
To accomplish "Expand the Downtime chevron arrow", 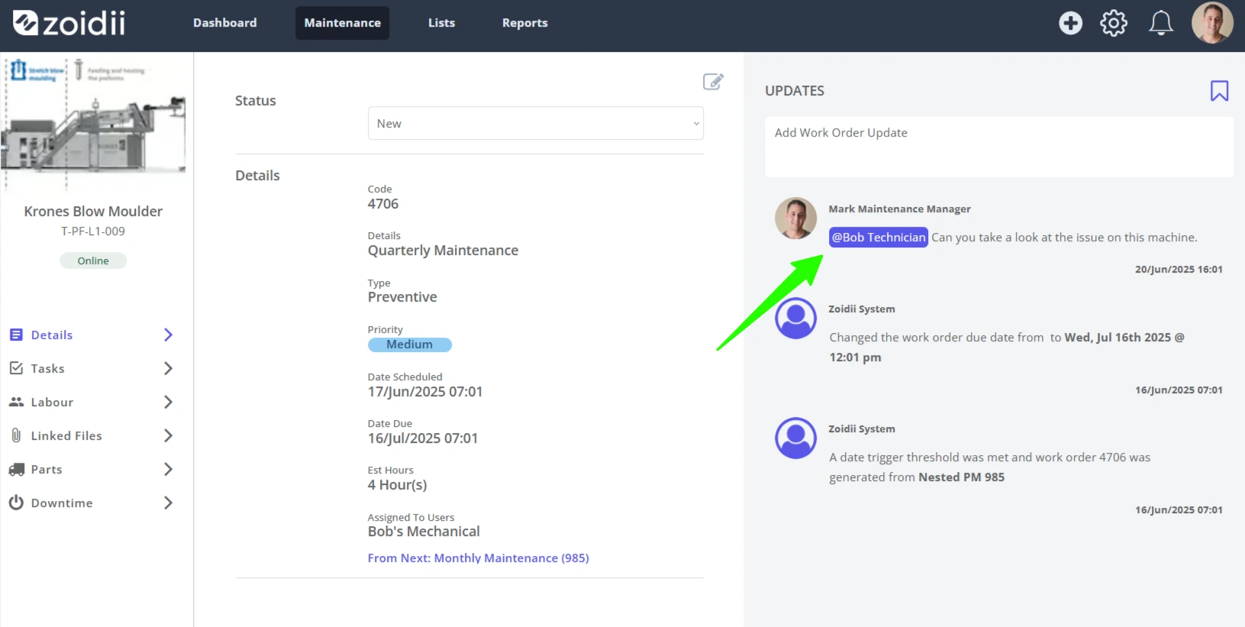I will (169, 503).
